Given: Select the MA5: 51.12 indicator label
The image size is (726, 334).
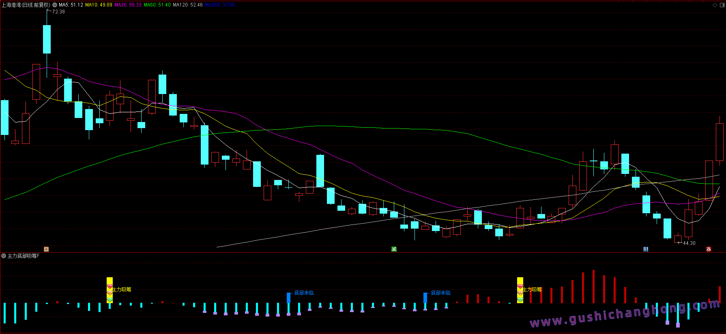Looking at the screenshot, I should [71, 5].
